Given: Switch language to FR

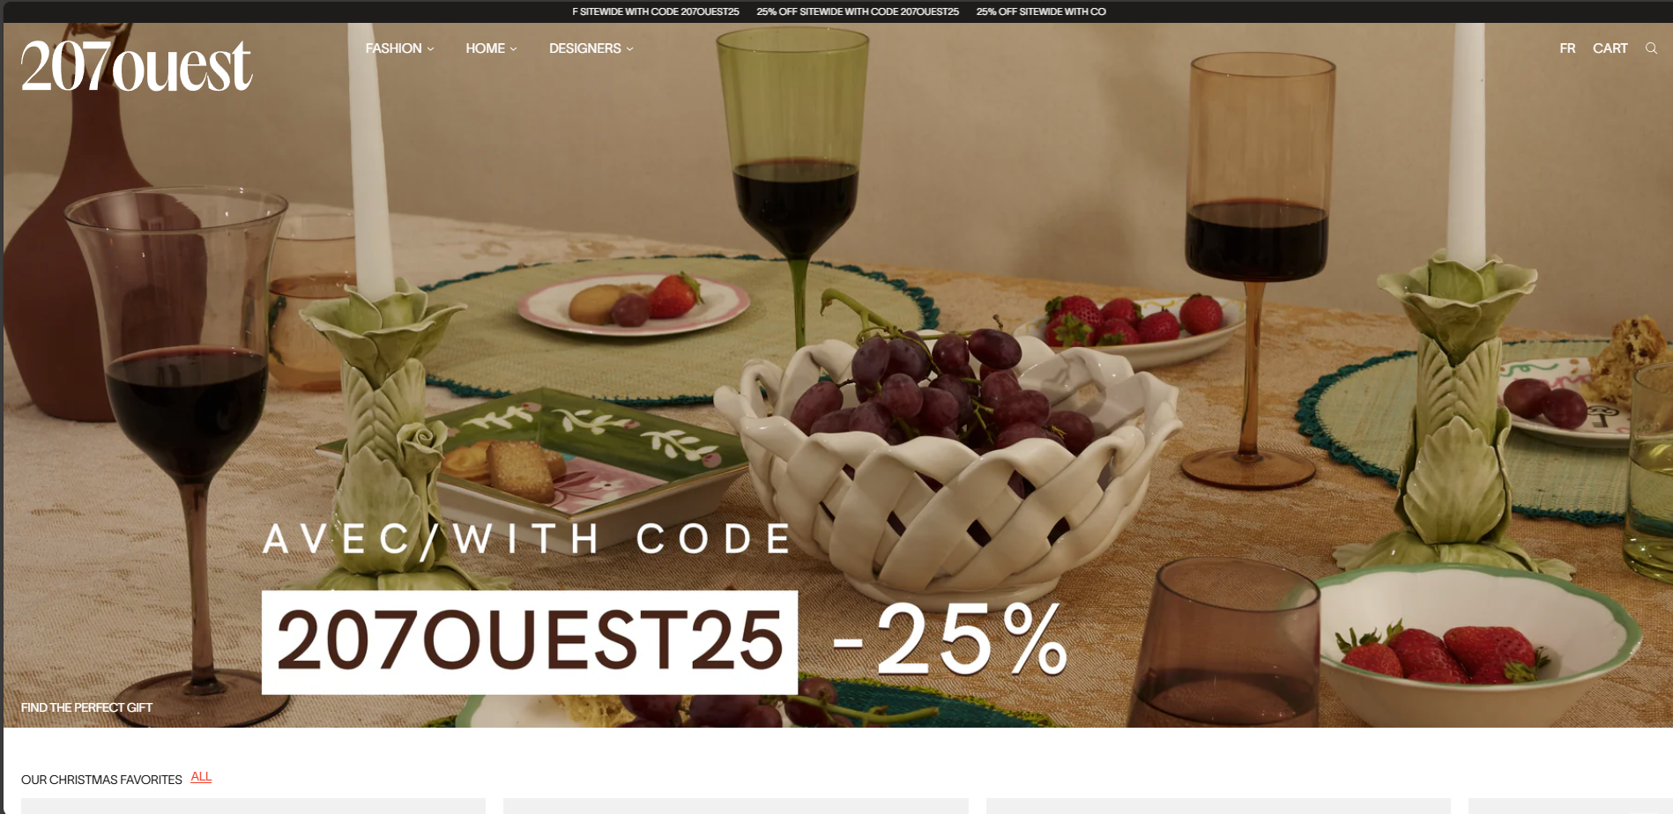Looking at the screenshot, I should [1567, 48].
